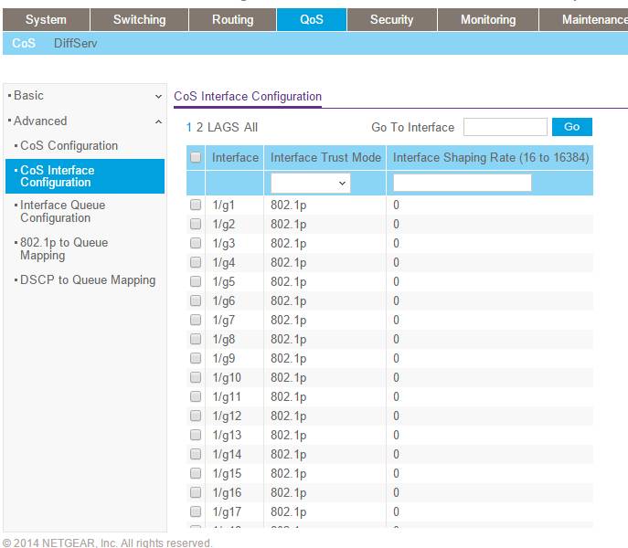Show unit 1 interfaces
Screen dimensions: 628x548
pyautogui.click(x=188, y=127)
